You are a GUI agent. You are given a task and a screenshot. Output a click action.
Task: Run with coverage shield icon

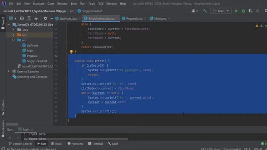pyautogui.click(x=250, y=11)
